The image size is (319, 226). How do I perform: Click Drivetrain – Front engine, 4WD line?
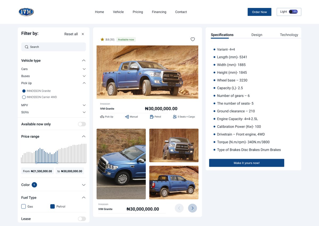241,134
